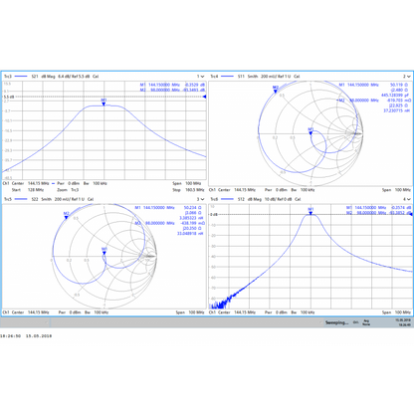This screenshot has width=414, height=414.
Task: Click the 445.128399 pF readout in S11 diagram
Action: (395, 96)
